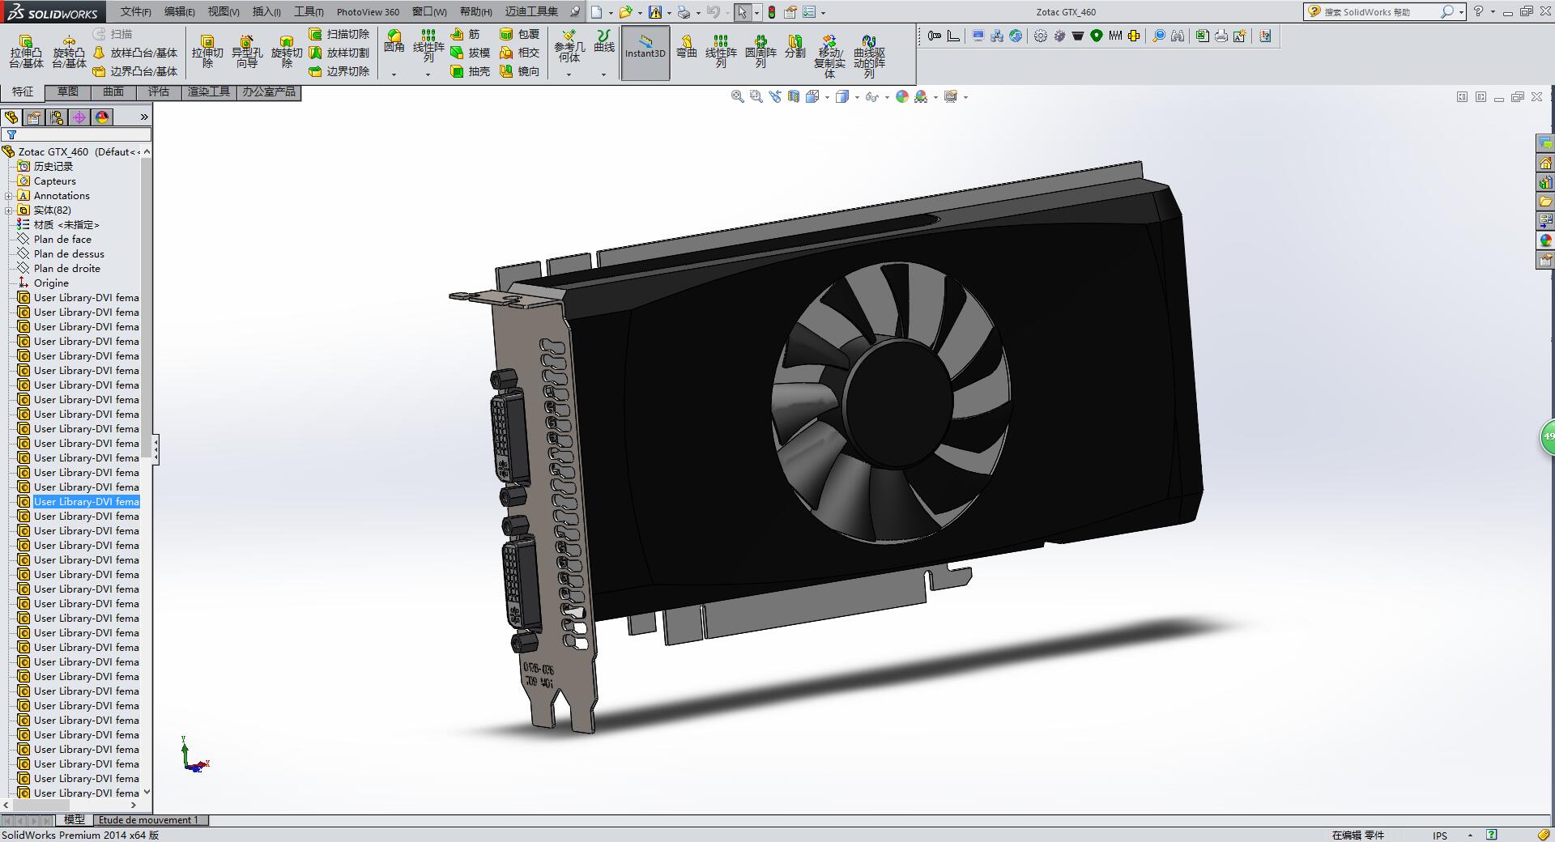Open the Hide/Show Items dropdown arrow

tap(887, 97)
